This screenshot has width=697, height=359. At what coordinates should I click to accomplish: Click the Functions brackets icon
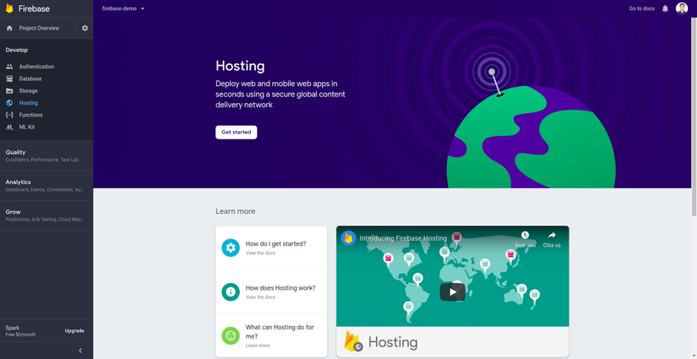pyautogui.click(x=9, y=115)
